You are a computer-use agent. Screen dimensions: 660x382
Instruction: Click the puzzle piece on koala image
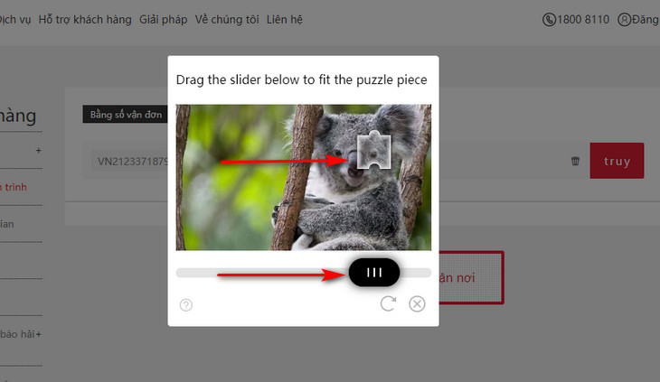[x=373, y=151]
